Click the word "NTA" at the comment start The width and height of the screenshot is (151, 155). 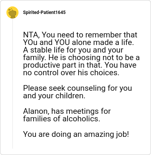click(31, 35)
